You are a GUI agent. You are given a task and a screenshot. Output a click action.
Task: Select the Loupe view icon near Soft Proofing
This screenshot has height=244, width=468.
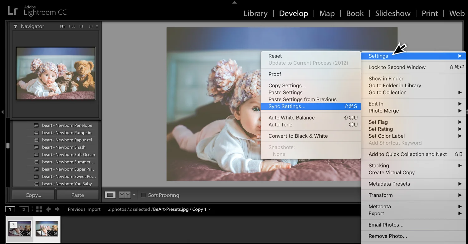coord(110,195)
